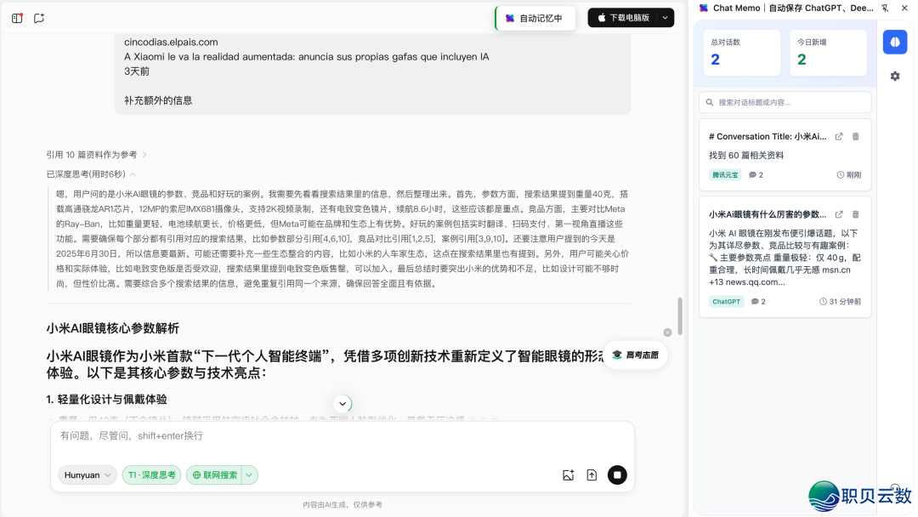
Task: Delete the 腾讯元宝 conversation entry
Action: 855,136
